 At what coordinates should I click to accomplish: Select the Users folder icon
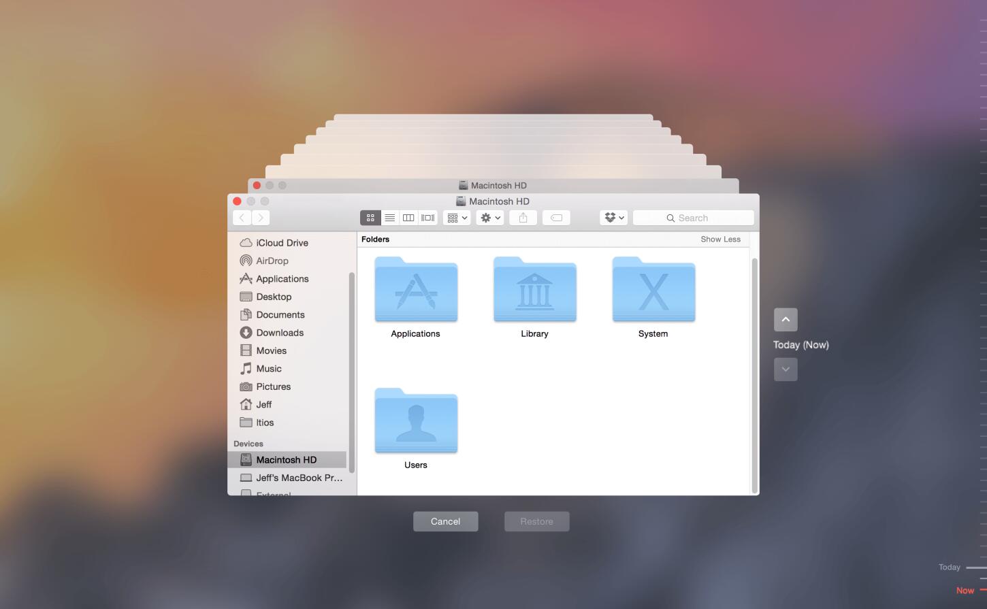pos(416,421)
